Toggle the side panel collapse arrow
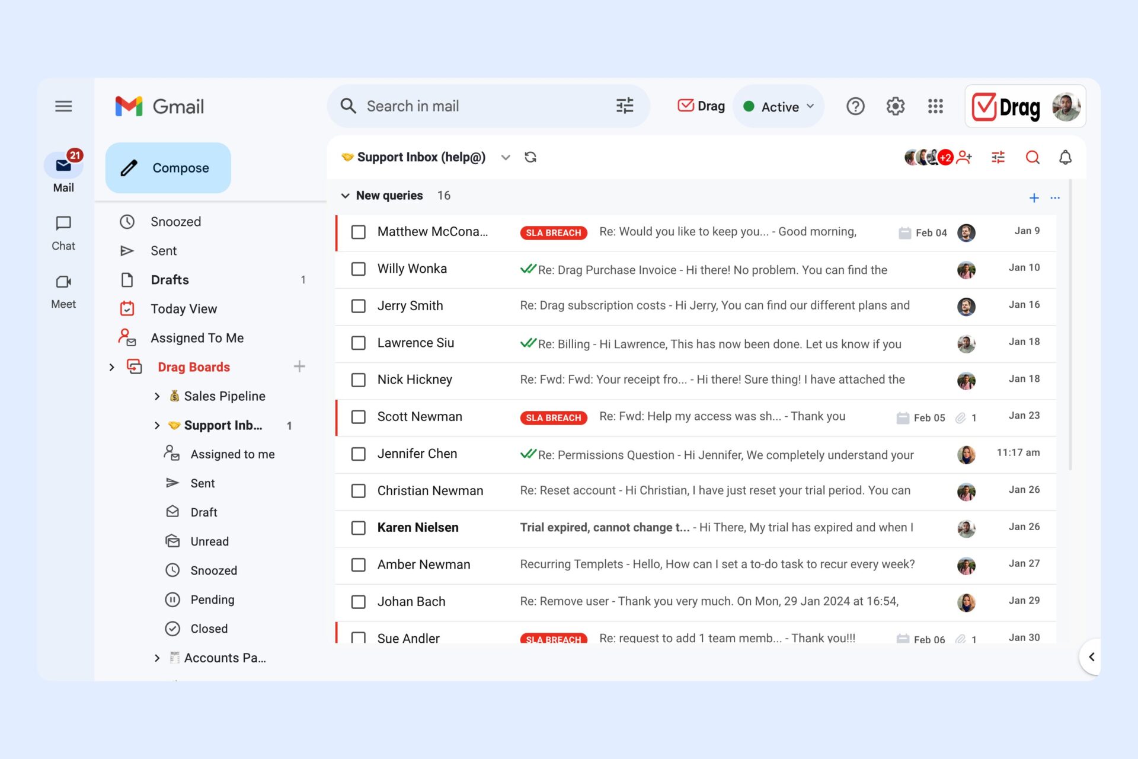The image size is (1138, 759). point(1091,656)
